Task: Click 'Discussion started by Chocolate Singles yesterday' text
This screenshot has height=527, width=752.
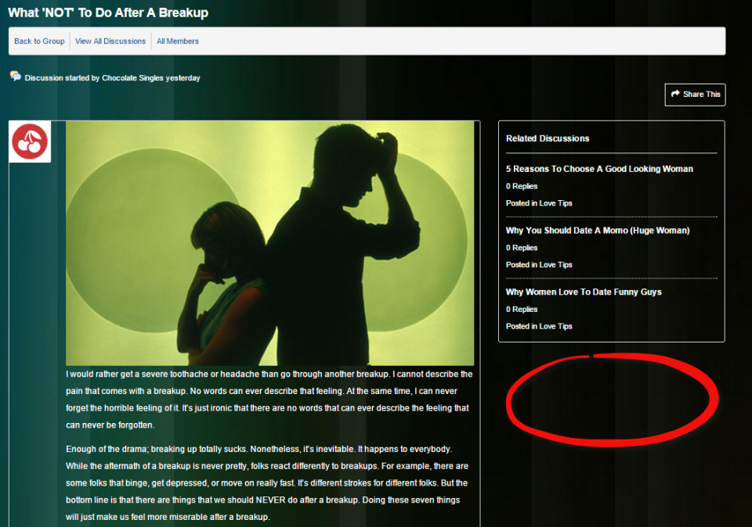Action: (x=112, y=78)
